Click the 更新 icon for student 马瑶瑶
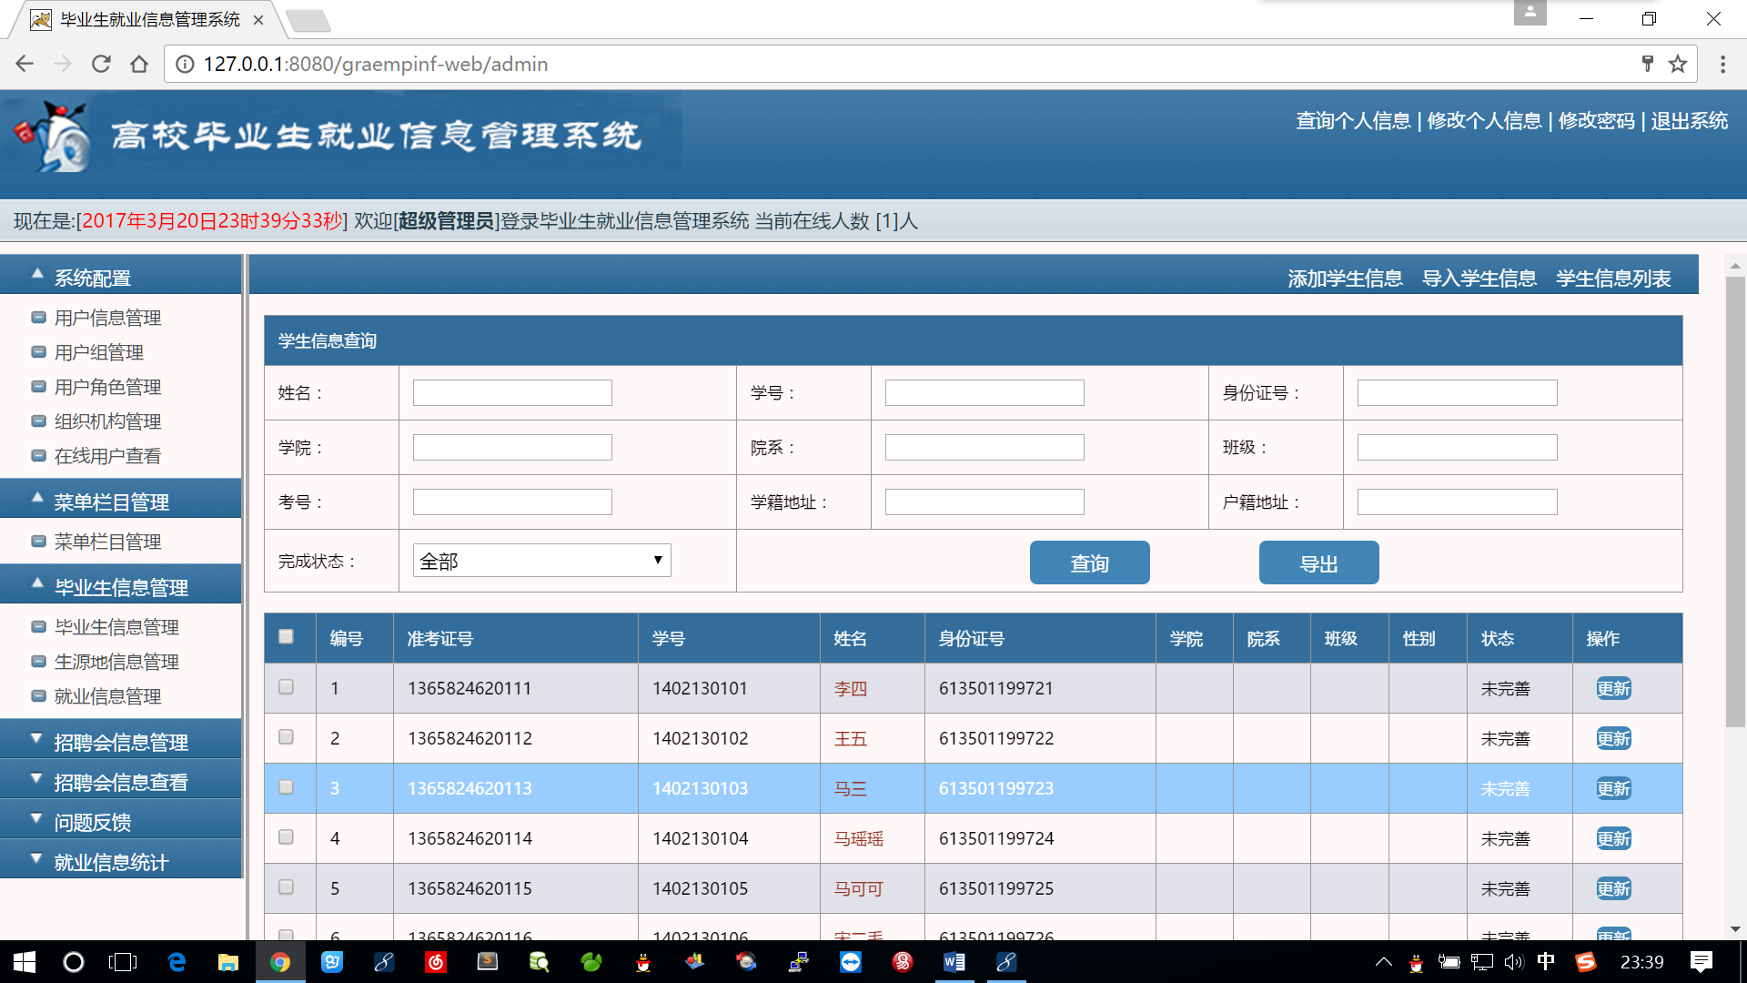Image resolution: width=1747 pixels, height=983 pixels. [x=1613, y=839]
